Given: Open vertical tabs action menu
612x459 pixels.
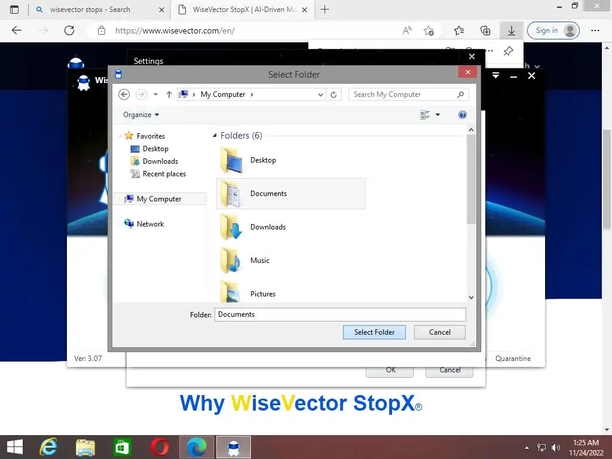Looking at the screenshot, I should click(14, 10).
